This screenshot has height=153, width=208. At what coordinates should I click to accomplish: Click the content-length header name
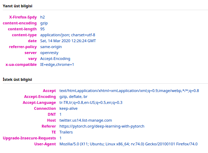tap(22, 29)
